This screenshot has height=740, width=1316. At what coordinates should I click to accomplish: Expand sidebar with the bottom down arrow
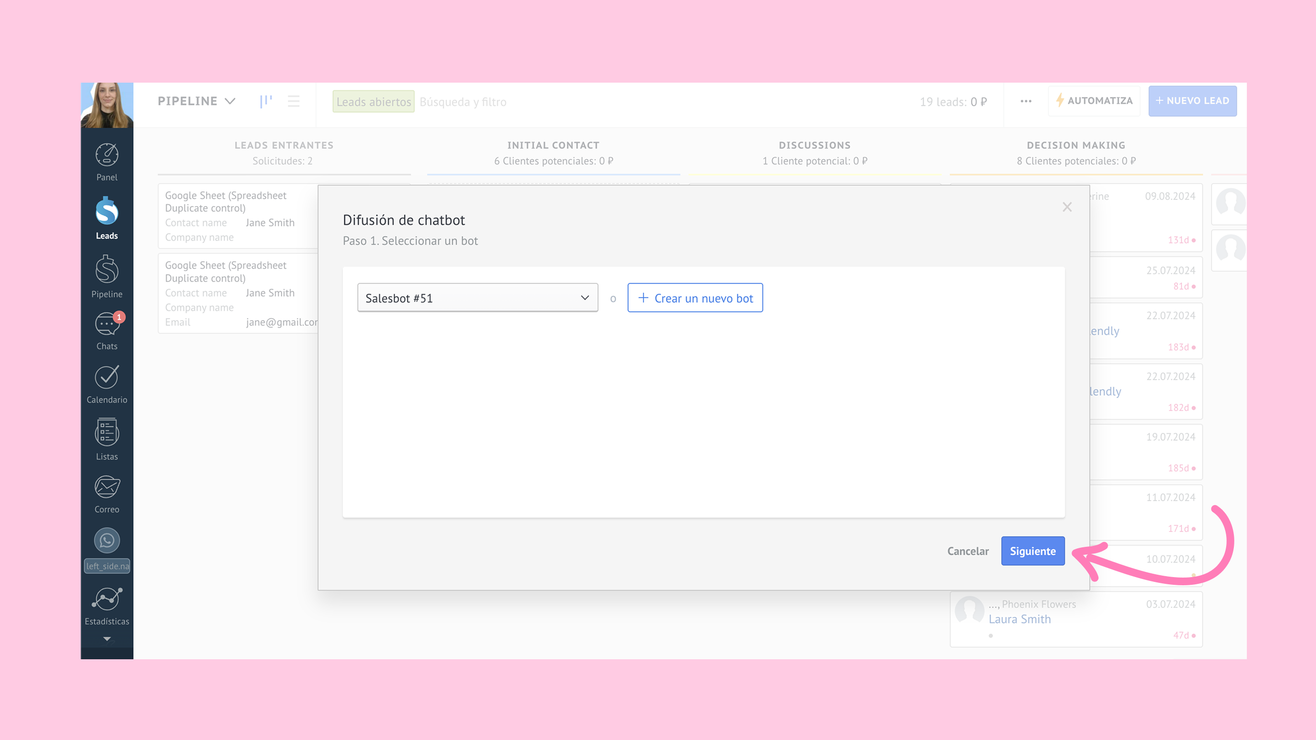click(x=107, y=639)
